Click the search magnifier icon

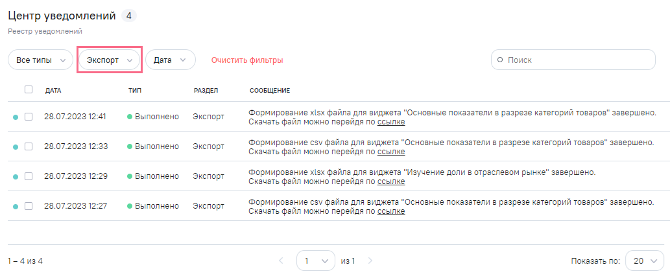click(500, 60)
